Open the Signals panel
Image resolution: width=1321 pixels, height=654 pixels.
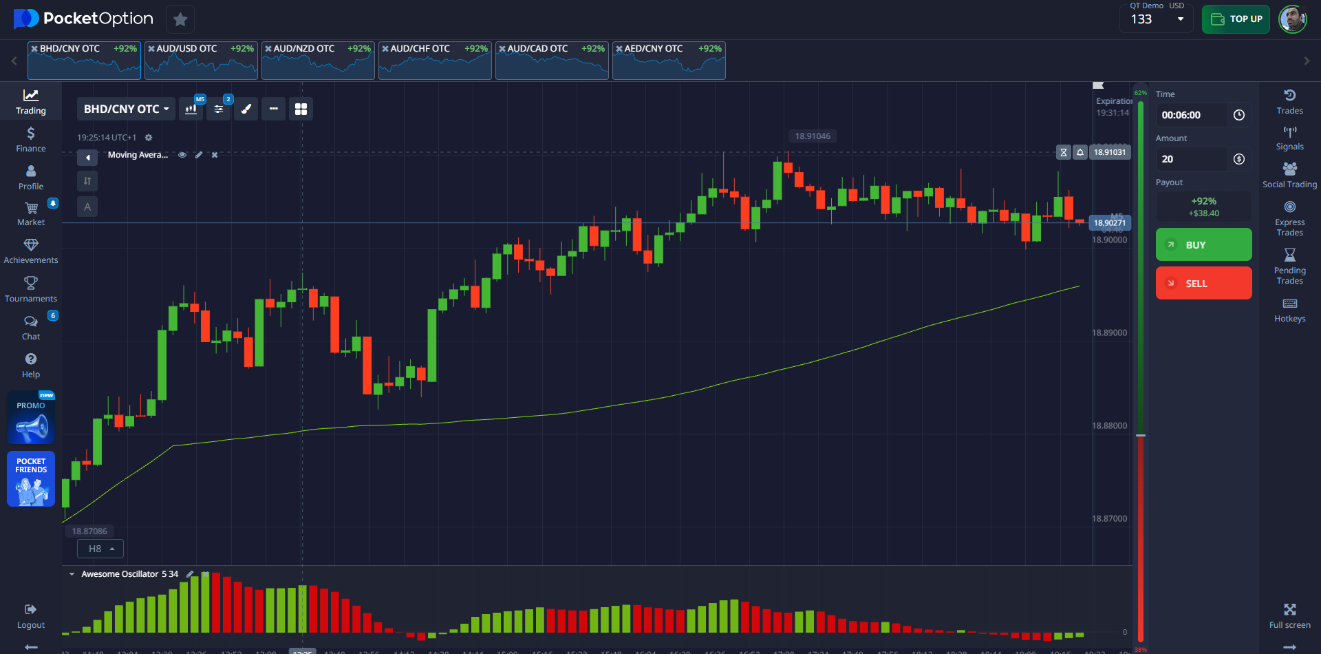[1289, 138]
